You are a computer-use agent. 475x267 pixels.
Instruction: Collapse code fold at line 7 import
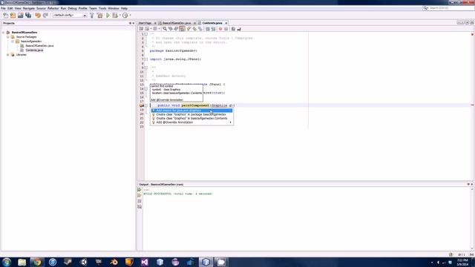click(146, 59)
